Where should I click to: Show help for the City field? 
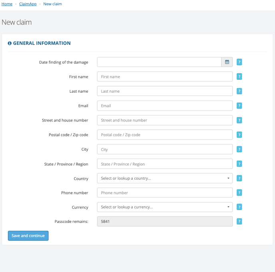click(239, 149)
